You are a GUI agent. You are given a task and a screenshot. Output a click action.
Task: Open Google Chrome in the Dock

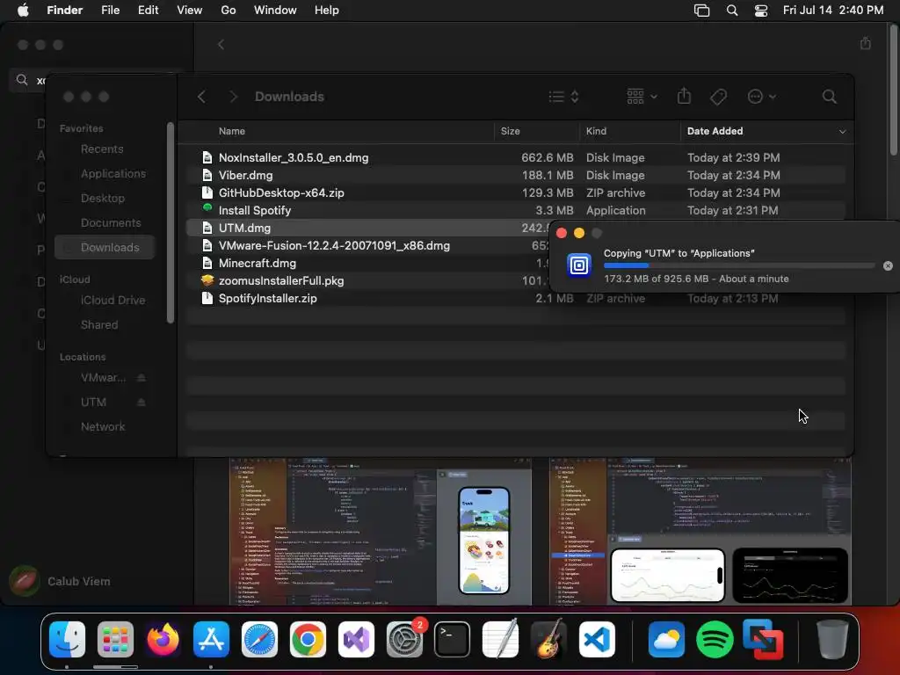click(308, 639)
